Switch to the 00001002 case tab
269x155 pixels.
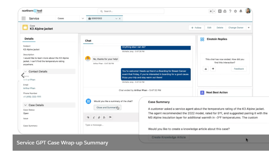tap(104, 18)
